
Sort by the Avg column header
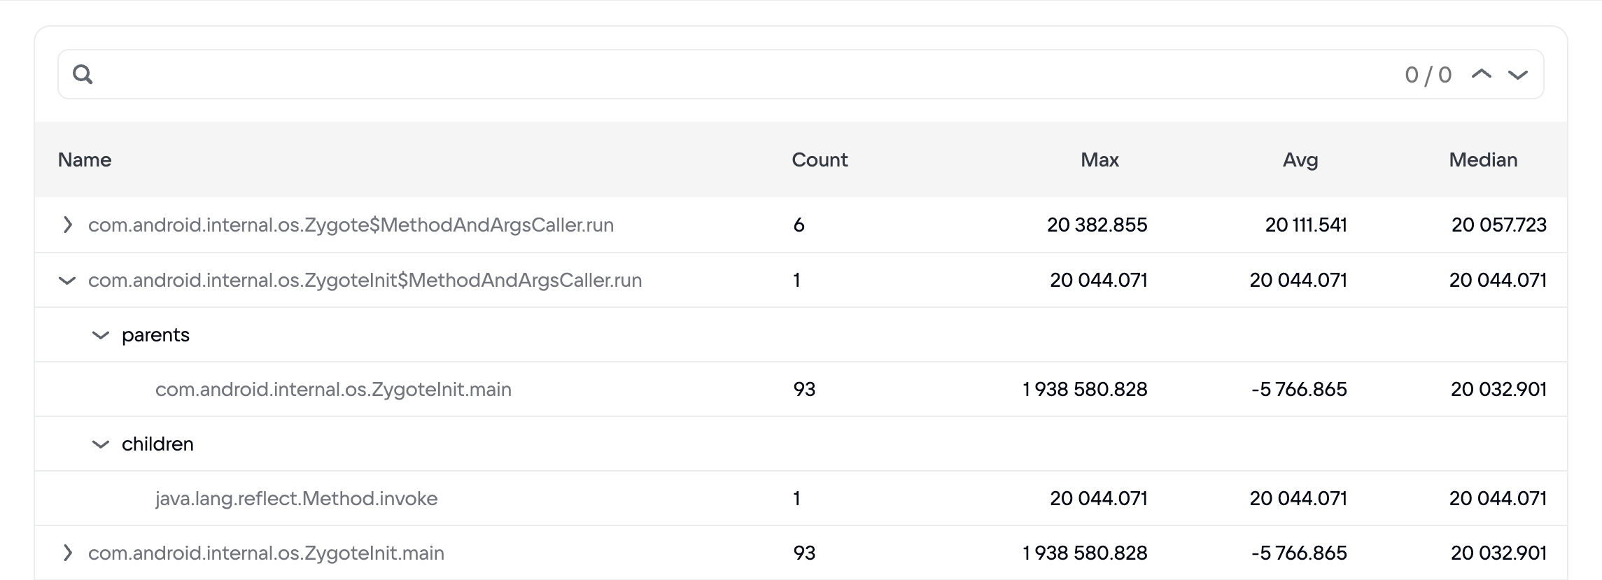pos(1300,160)
